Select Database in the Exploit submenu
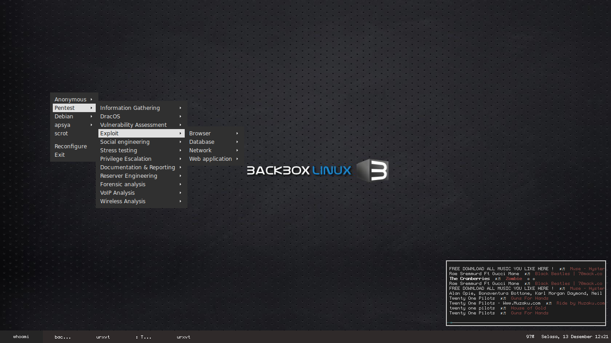Image resolution: width=611 pixels, height=343 pixels. click(202, 142)
